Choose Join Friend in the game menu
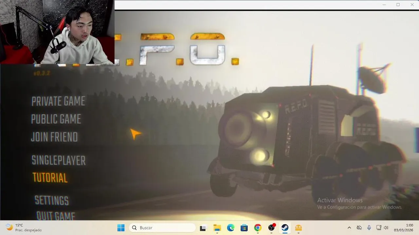The image size is (419, 235). pyautogui.click(x=54, y=137)
